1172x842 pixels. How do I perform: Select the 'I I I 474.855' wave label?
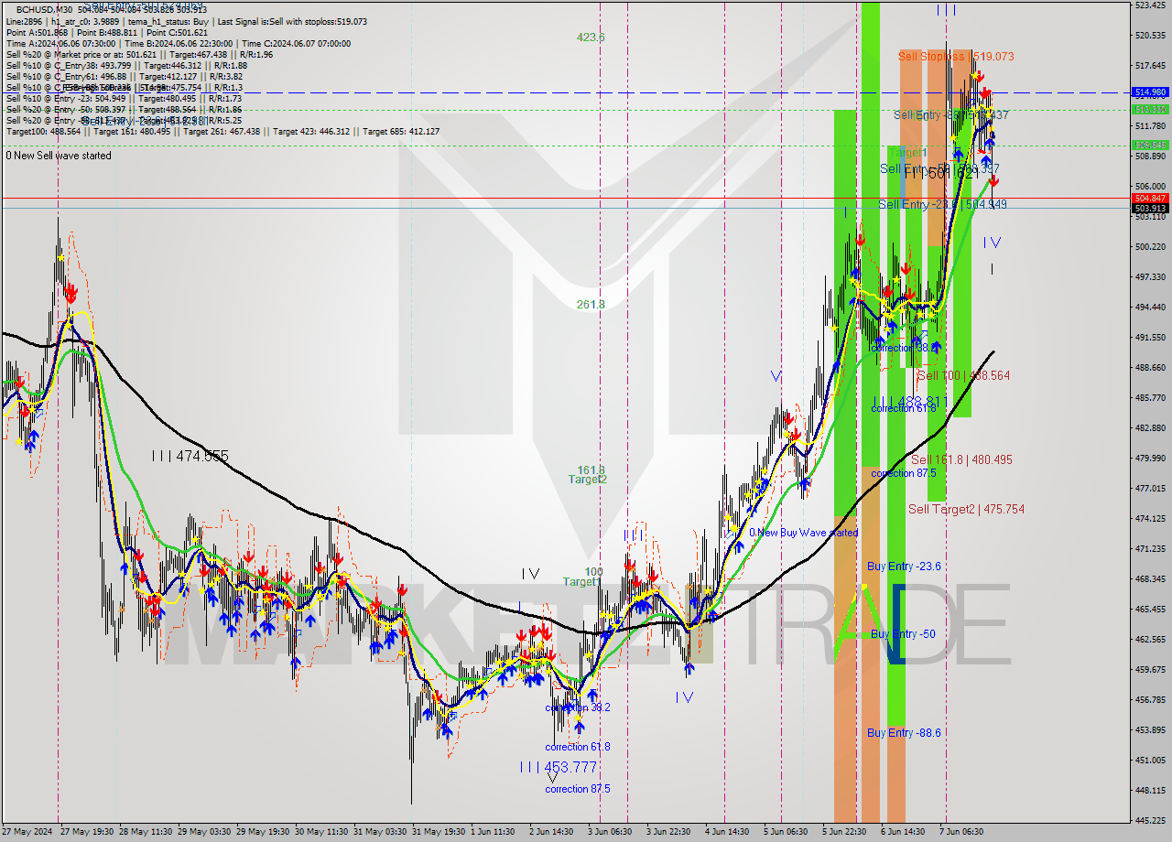[190, 456]
